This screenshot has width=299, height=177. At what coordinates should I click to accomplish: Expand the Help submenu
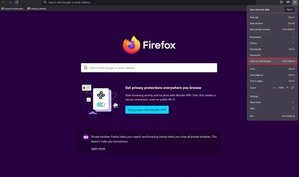point(272,108)
